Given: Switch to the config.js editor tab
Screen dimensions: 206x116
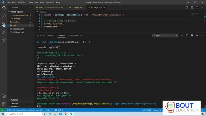Looking at the screenshot, I should 76,7.
